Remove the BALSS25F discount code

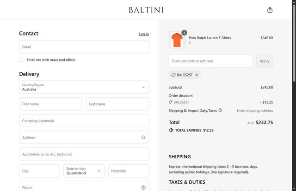197,75
